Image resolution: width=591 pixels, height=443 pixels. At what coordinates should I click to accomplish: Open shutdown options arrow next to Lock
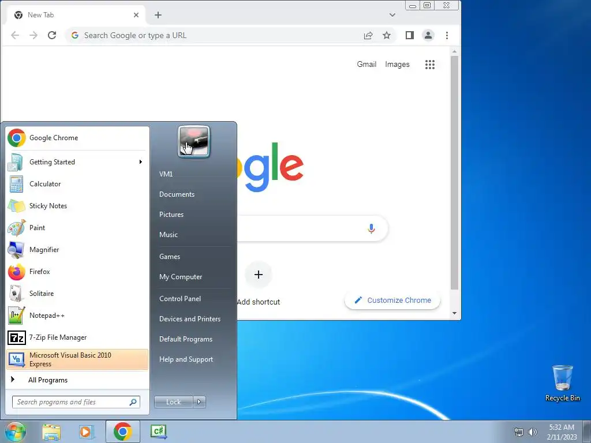click(199, 402)
